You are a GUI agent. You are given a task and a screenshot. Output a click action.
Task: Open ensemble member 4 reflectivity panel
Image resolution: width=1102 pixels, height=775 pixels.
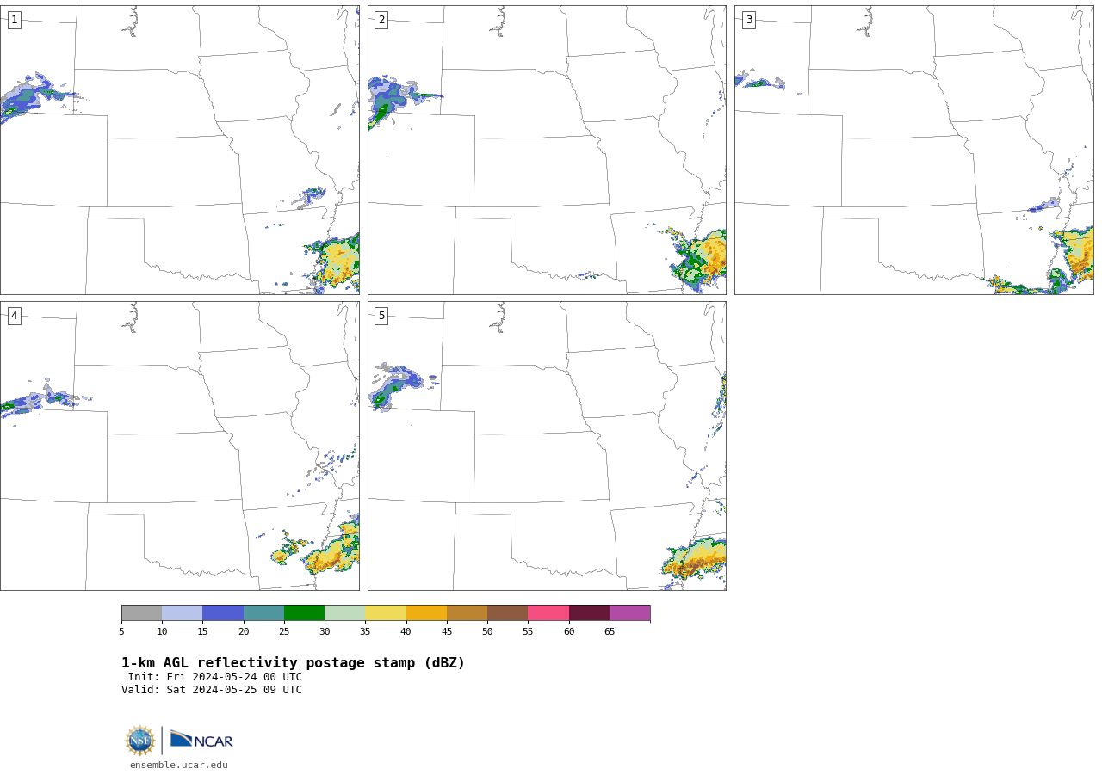(180, 446)
